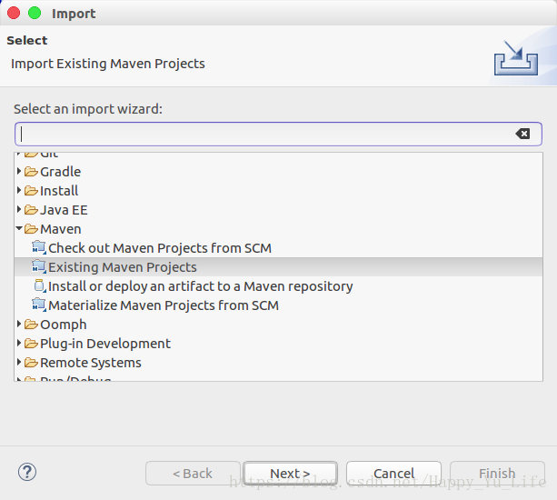
Task: Expand the Plug-in Development node
Action: pyautogui.click(x=19, y=344)
